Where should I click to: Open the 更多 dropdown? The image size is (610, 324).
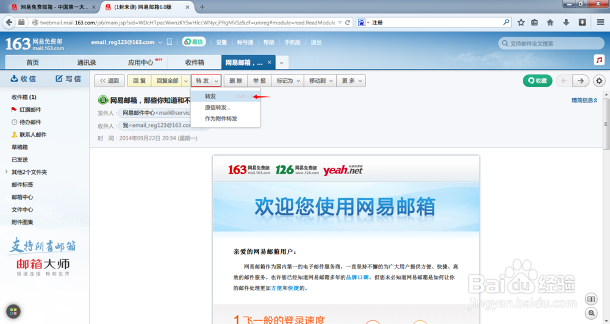click(351, 81)
